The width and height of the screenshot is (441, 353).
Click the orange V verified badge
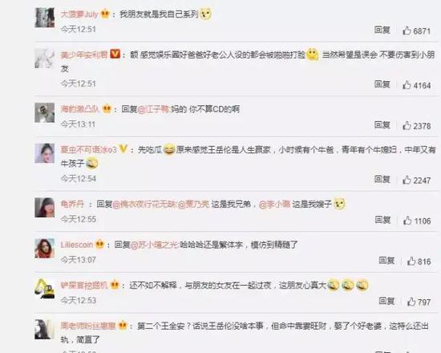pos(115,54)
